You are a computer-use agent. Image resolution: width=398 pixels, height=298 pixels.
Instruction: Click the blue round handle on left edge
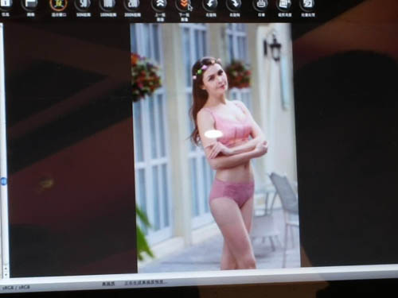[x=4, y=182]
